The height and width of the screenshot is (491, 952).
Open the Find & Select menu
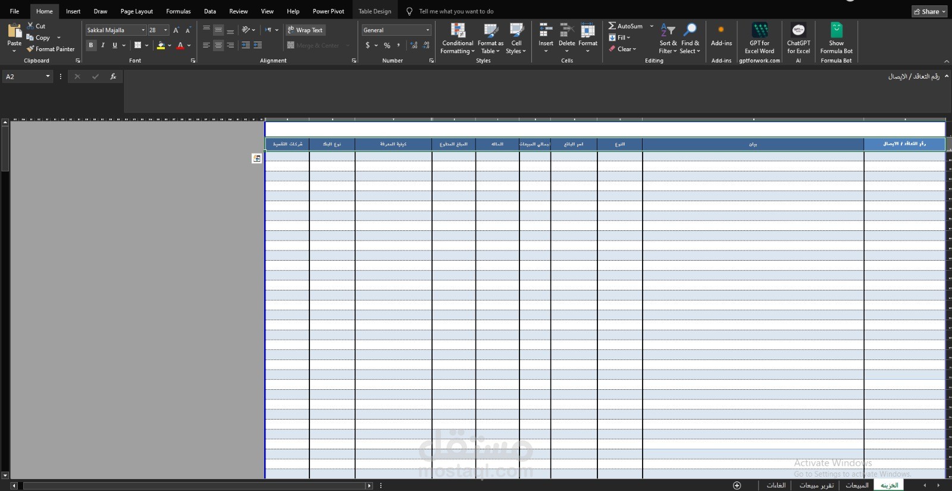pyautogui.click(x=690, y=39)
